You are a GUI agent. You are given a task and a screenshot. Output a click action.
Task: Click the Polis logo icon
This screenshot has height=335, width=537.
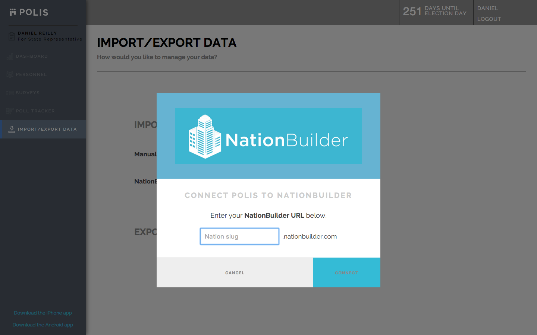click(x=13, y=12)
